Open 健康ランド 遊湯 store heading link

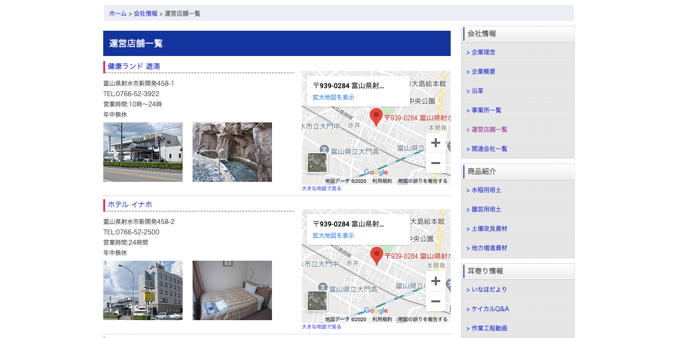pos(134,66)
